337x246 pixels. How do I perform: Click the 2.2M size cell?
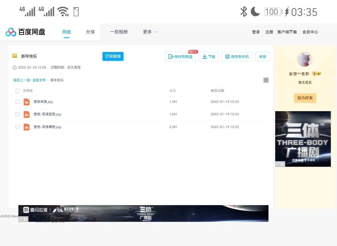173,127
